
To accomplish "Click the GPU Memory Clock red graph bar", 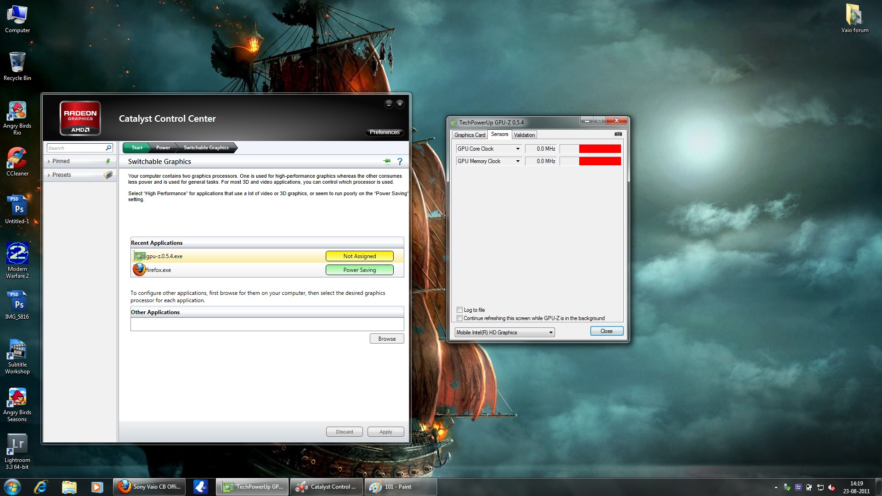I will coord(599,161).
